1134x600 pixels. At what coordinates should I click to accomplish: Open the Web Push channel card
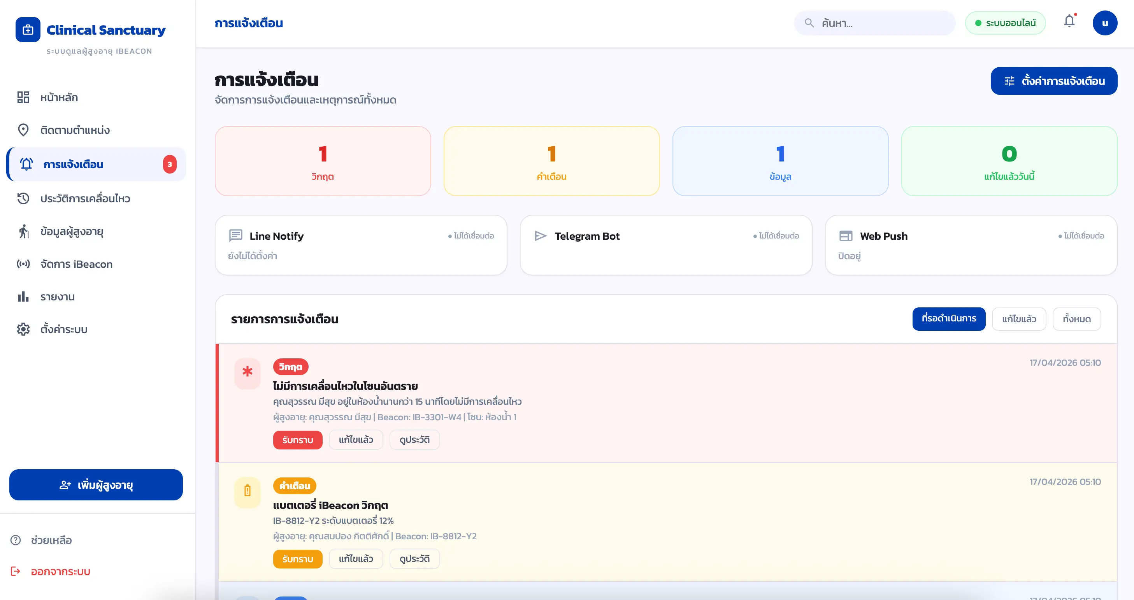971,245
